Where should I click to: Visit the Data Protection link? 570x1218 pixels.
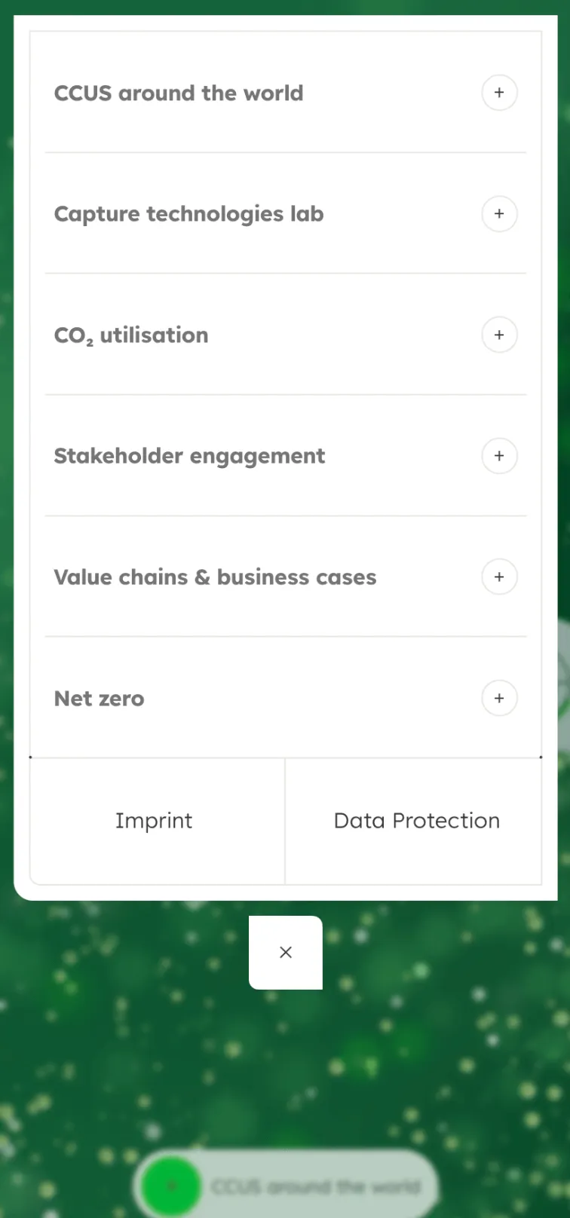tap(416, 821)
